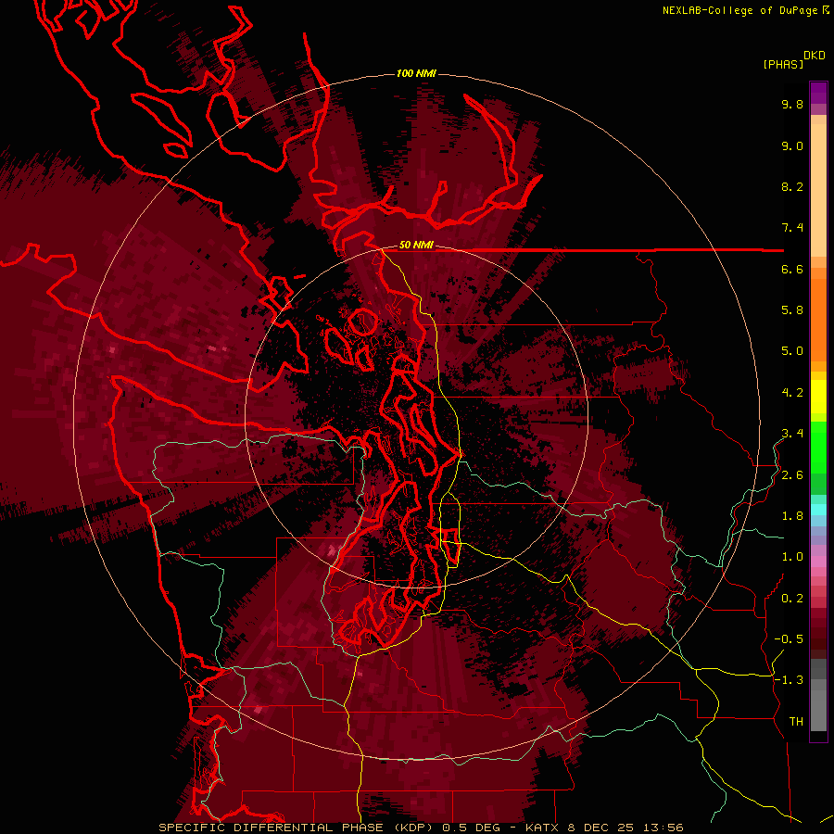Click the 8.2 scale value
Viewport: 834px width, 834px height.
[x=792, y=187]
